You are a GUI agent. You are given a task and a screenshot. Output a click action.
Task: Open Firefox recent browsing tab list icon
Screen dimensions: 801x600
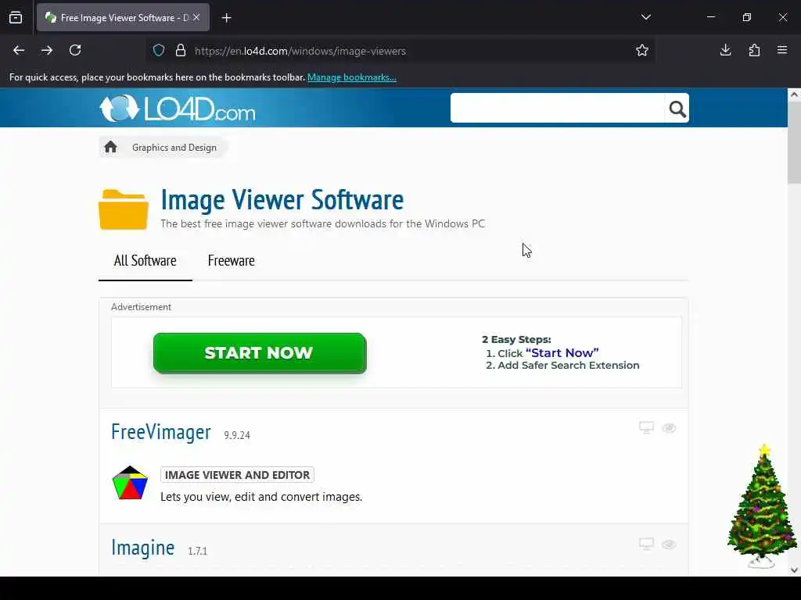click(16, 17)
